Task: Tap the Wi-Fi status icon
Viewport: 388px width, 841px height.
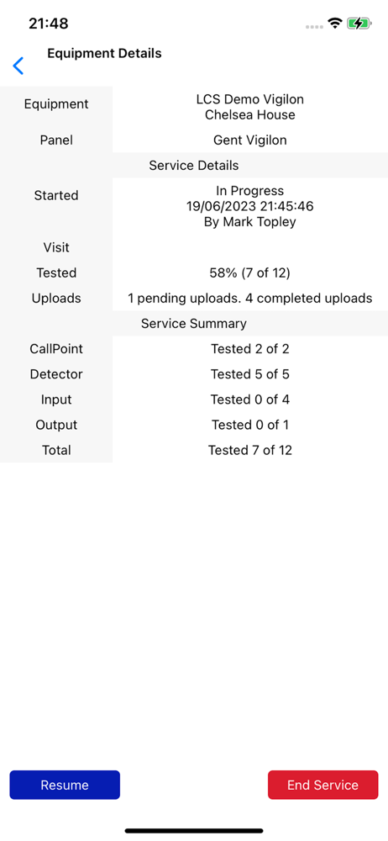Action: (x=335, y=24)
